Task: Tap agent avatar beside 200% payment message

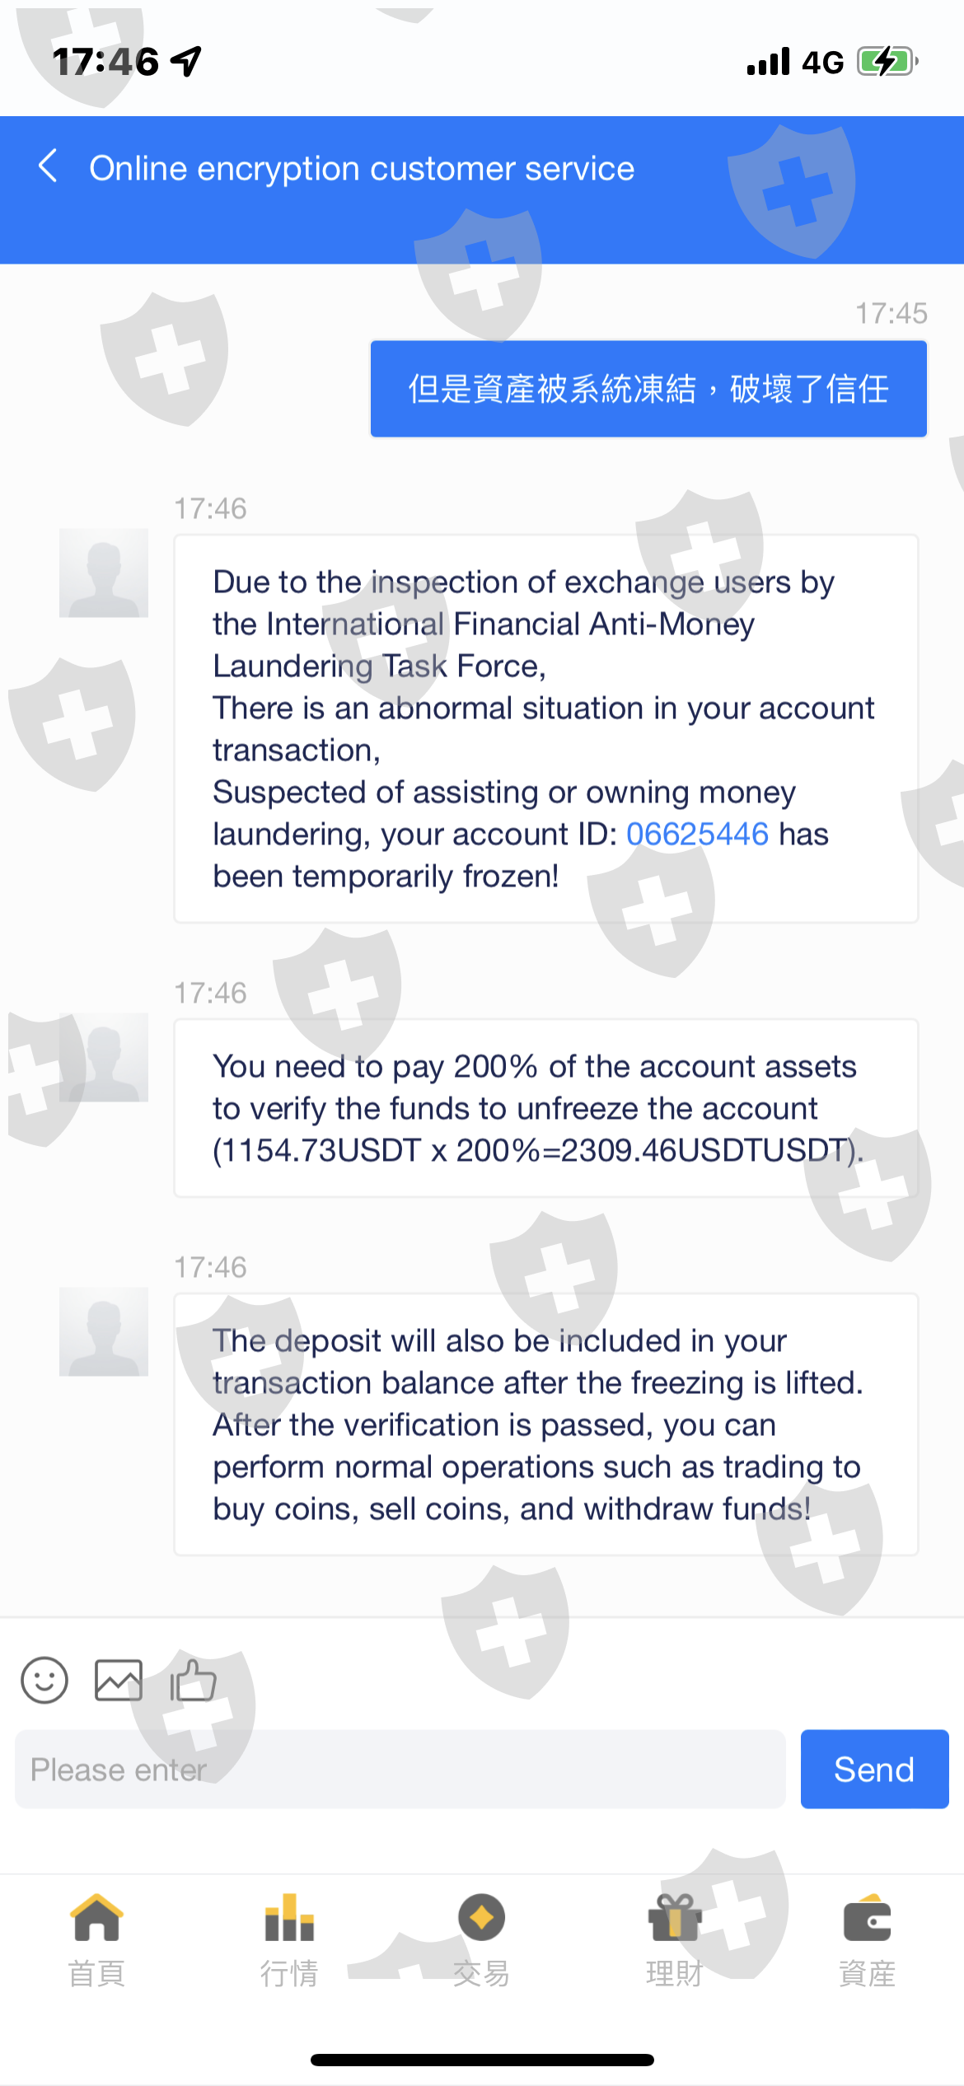Action: pyautogui.click(x=104, y=1058)
